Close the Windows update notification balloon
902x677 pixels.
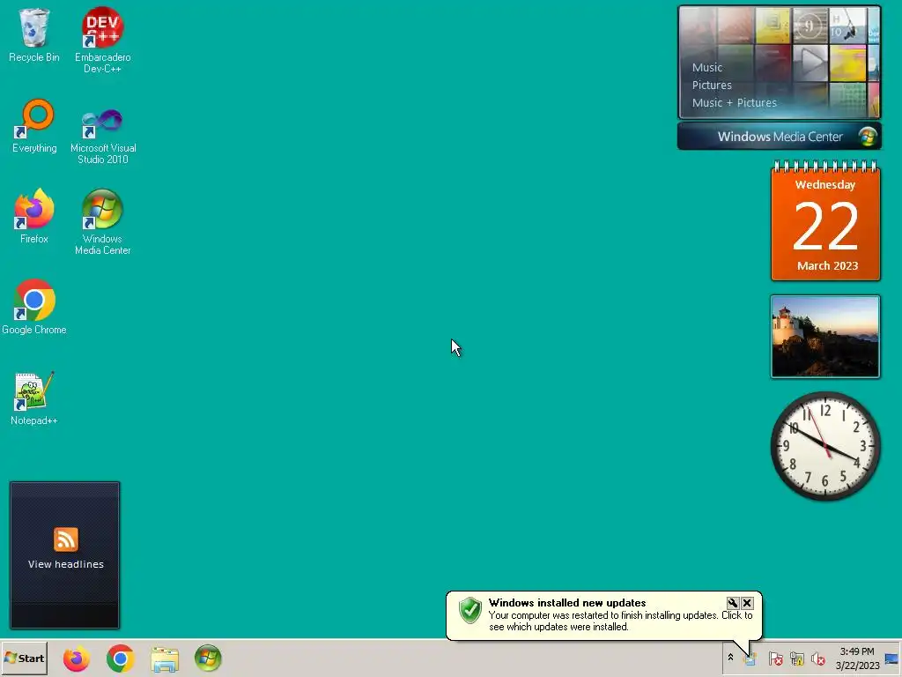pos(747,603)
